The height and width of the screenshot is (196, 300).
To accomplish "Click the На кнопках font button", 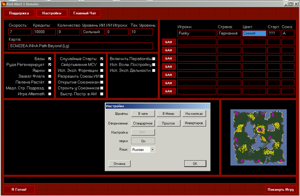I will [x=194, y=114].
